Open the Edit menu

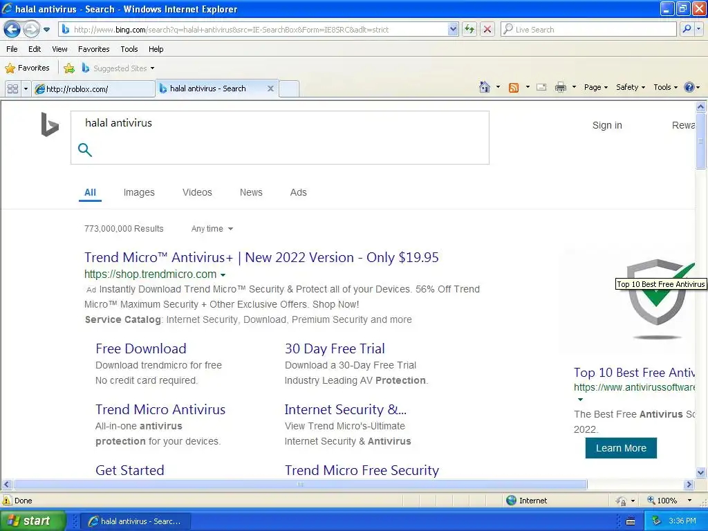tap(35, 49)
